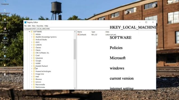Click the CNC Software, Inc. folder icon
This screenshot has width=179, height=100.
click(x=34, y=53)
